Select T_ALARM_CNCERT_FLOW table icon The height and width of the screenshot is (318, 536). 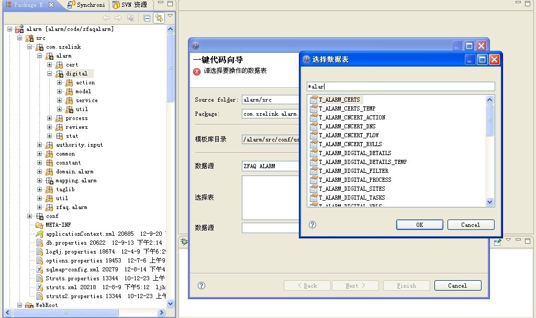coord(314,135)
